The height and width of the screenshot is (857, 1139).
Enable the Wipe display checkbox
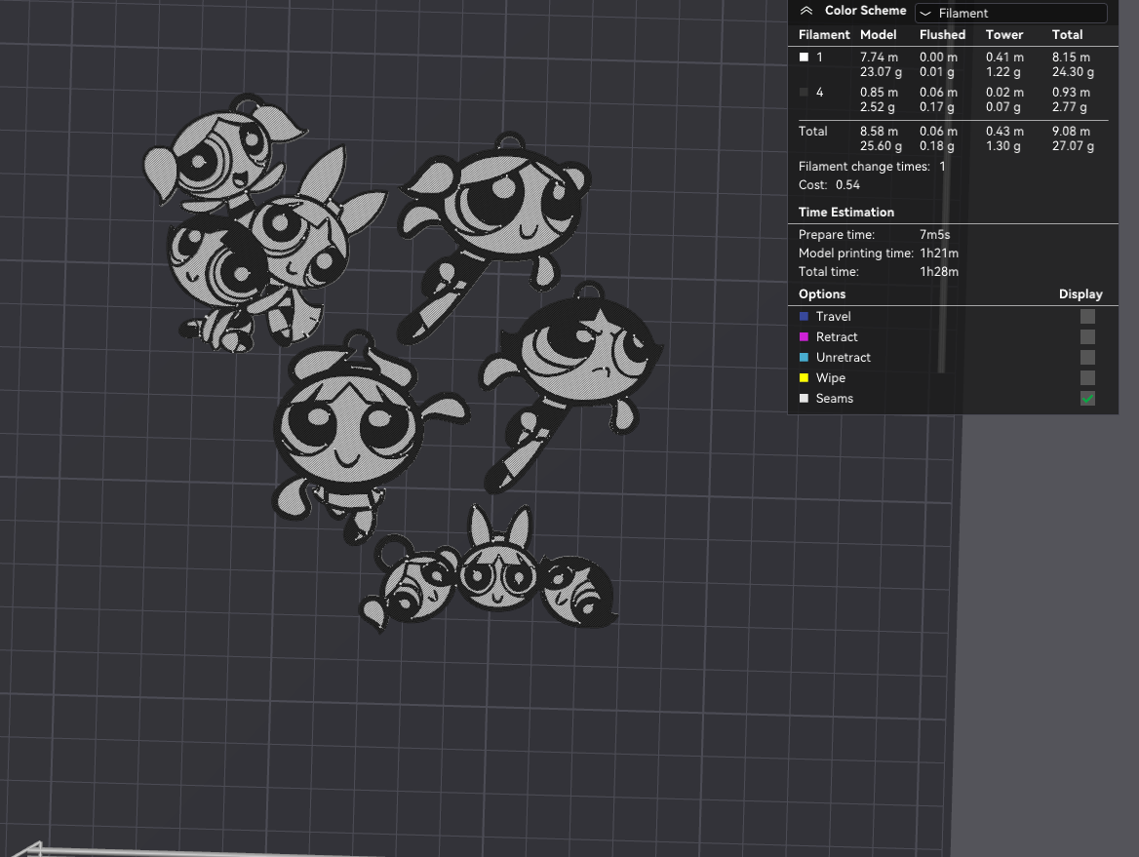(x=1086, y=377)
